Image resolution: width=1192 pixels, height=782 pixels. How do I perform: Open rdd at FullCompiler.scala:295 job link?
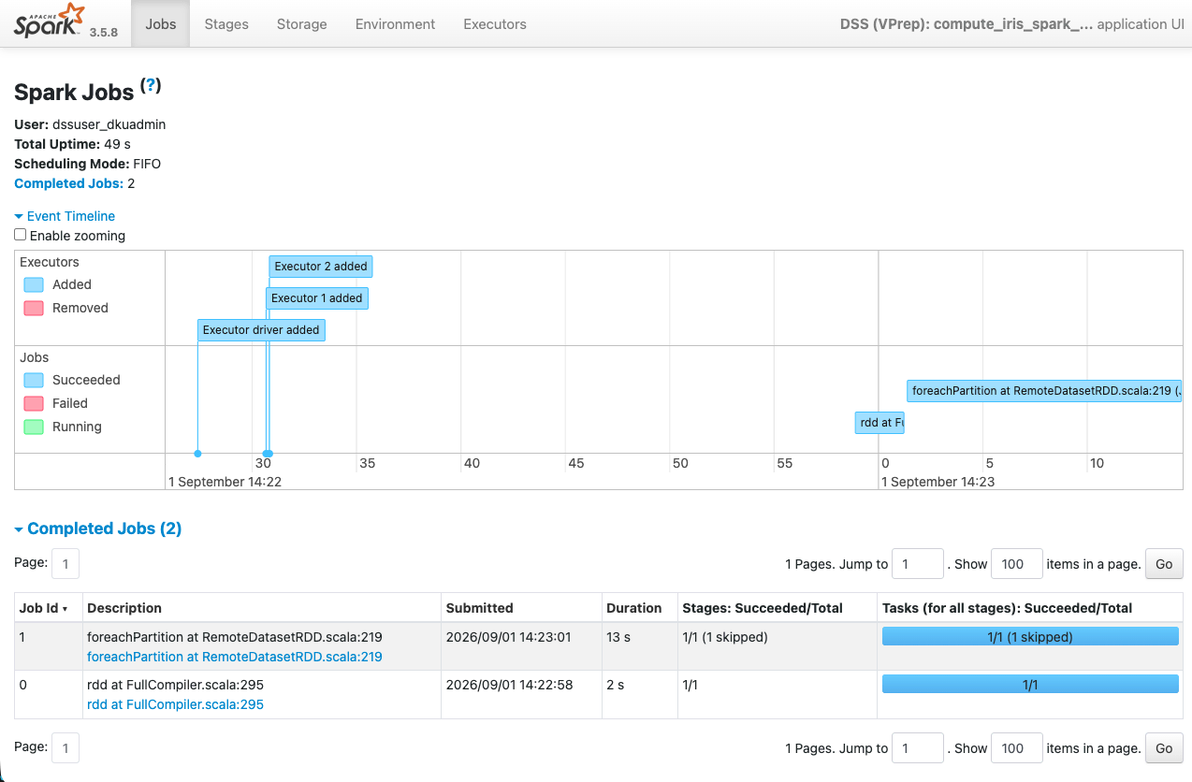[175, 704]
